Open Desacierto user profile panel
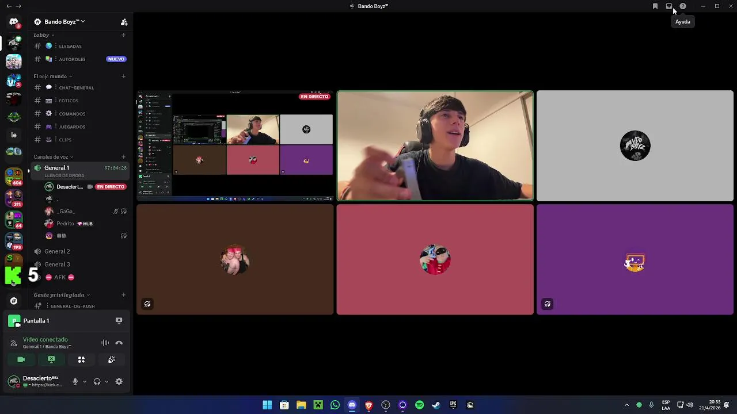 [x=36, y=381]
